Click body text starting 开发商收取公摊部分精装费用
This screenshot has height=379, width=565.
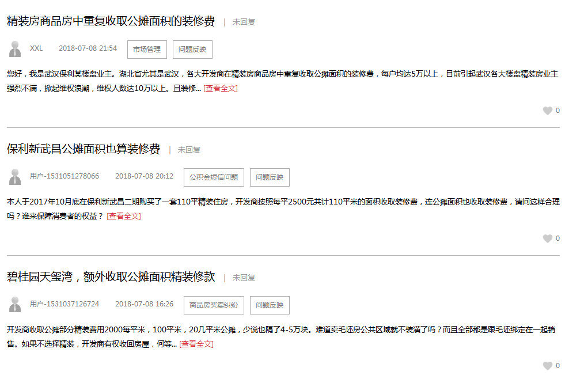pyautogui.click(x=281, y=337)
